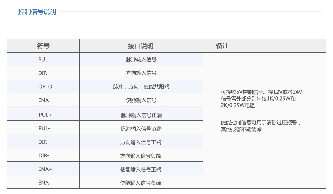Select the ENA- symbol cell
Viewport: 333px width, 194px height.
point(45,183)
